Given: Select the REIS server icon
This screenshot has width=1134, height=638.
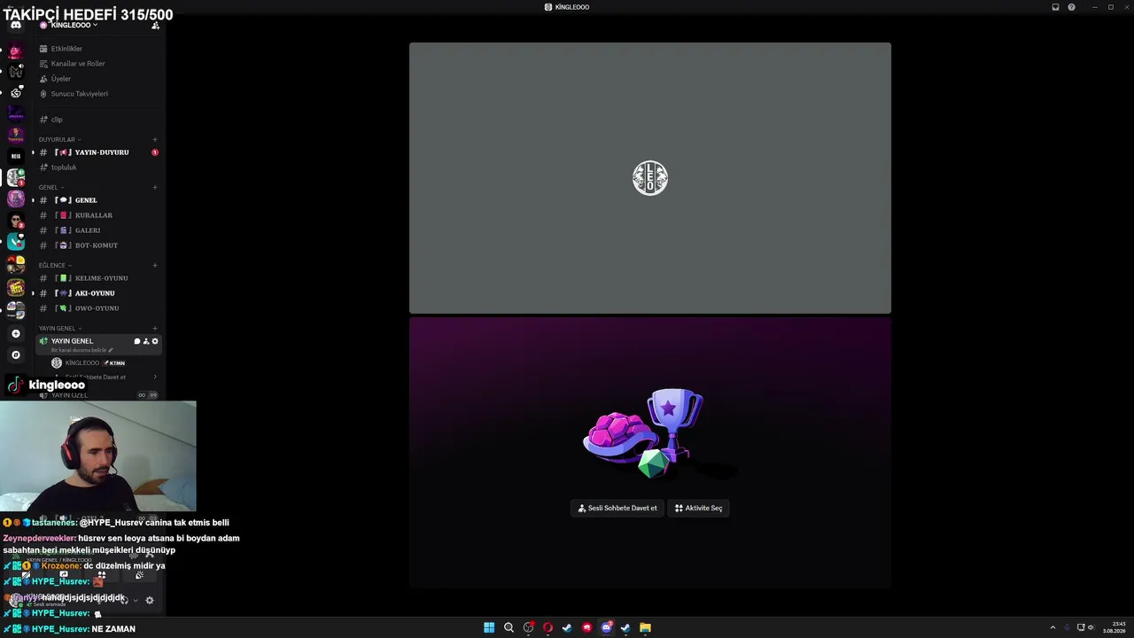Looking at the screenshot, I should click(15, 156).
